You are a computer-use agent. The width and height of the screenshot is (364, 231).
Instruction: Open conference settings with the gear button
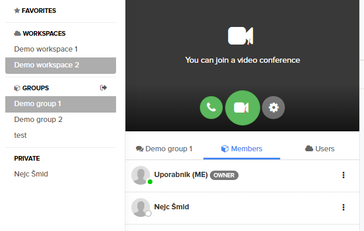[274, 107]
